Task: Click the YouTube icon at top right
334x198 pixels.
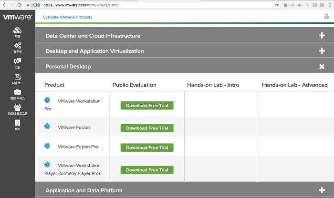Action: click(326, 16)
